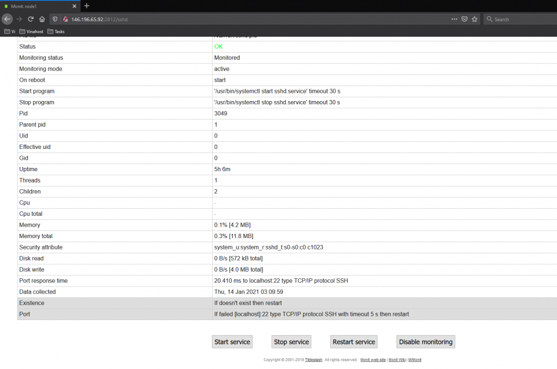Click the forward navigation arrow
557x369 pixels.
(19, 19)
